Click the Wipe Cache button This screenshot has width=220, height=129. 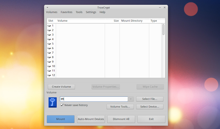point(150,87)
